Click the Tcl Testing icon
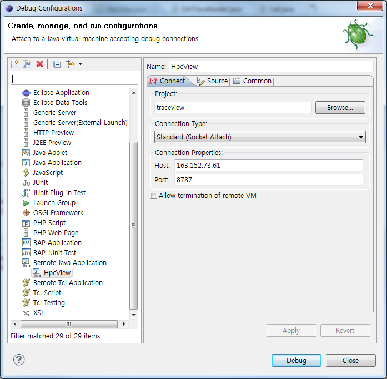Screen dimensions: 387x379 pos(26,303)
